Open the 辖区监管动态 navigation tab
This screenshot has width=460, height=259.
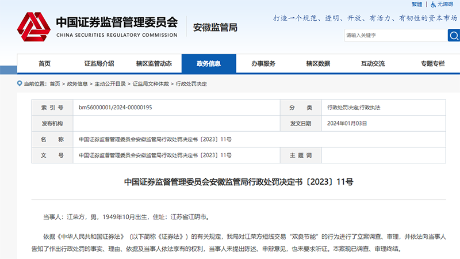click(154, 63)
